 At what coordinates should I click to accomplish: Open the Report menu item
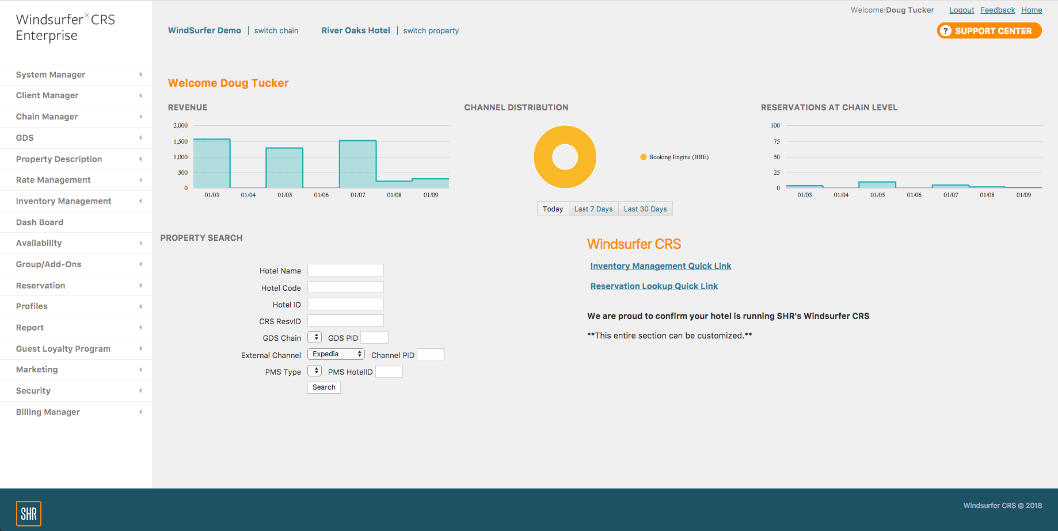pyautogui.click(x=76, y=328)
